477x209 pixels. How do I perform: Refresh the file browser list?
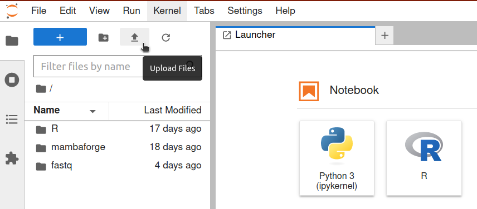[166, 38]
